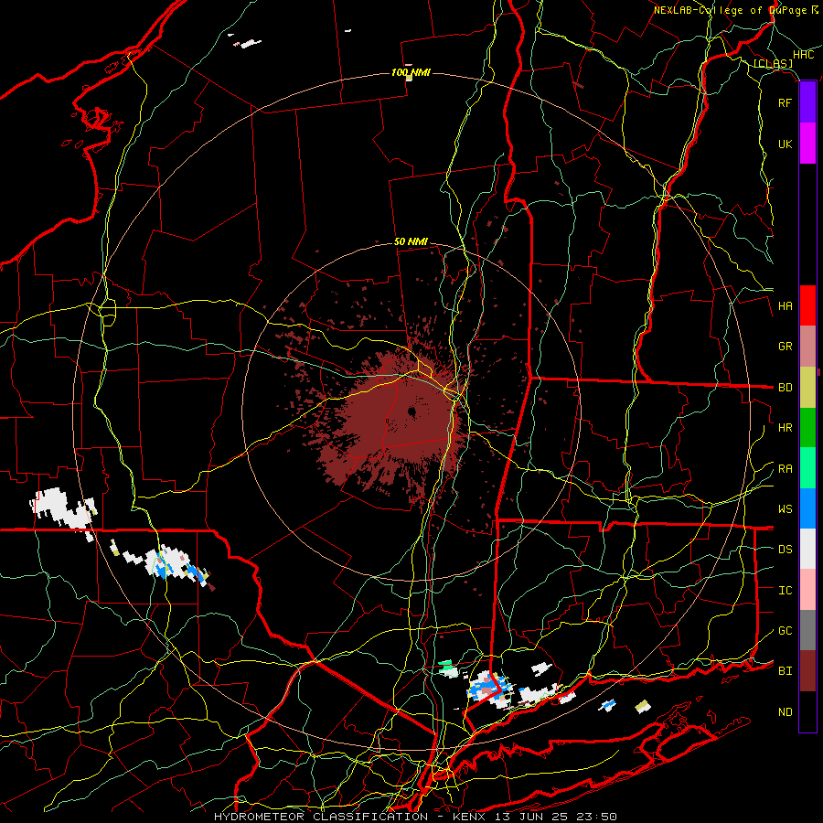Click the DS legend label
Image resolution: width=823 pixels, height=823 pixels.
[785, 550]
